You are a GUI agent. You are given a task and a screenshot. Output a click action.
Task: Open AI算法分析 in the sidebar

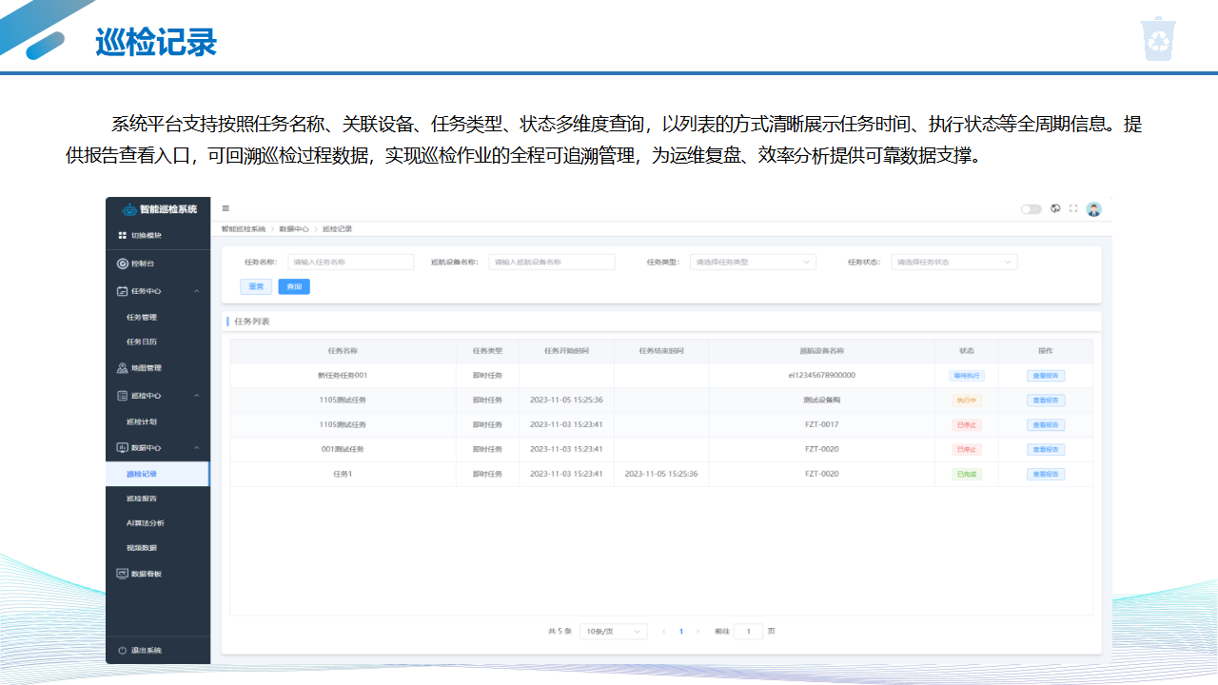(x=146, y=523)
